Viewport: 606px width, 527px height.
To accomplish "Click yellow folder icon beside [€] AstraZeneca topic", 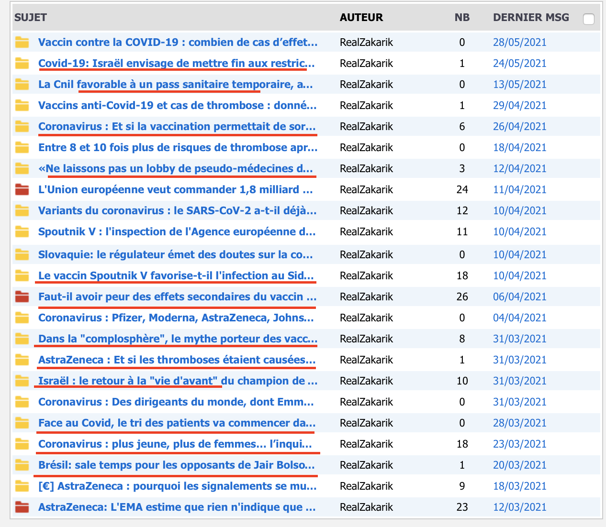I will coord(22,486).
